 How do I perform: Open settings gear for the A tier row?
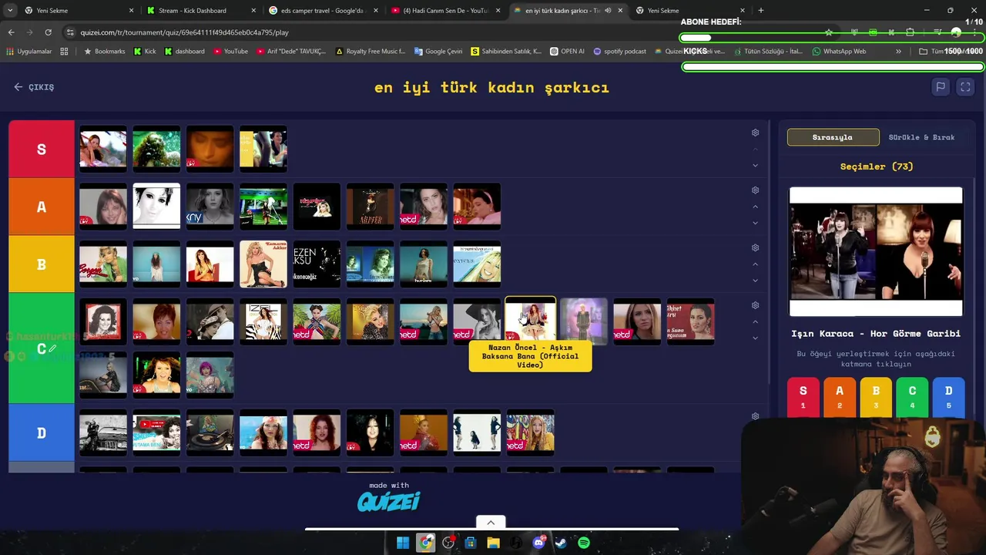755,190
